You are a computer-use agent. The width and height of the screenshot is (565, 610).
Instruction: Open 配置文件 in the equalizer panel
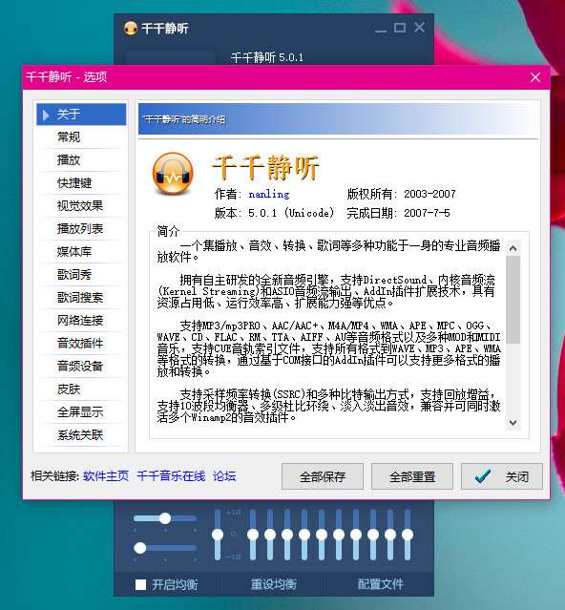coord(381,584)
